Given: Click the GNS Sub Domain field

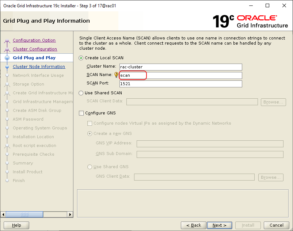Looking at the screenshot, I should 210,154.
